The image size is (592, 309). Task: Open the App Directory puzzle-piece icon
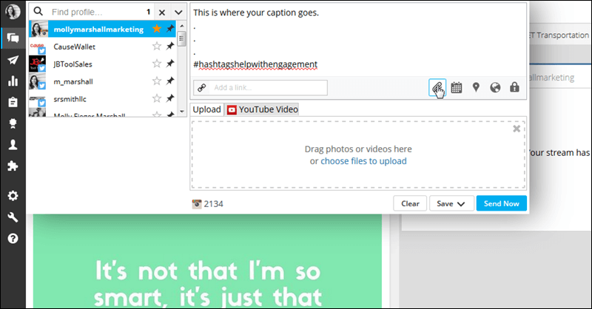point(13,166)
